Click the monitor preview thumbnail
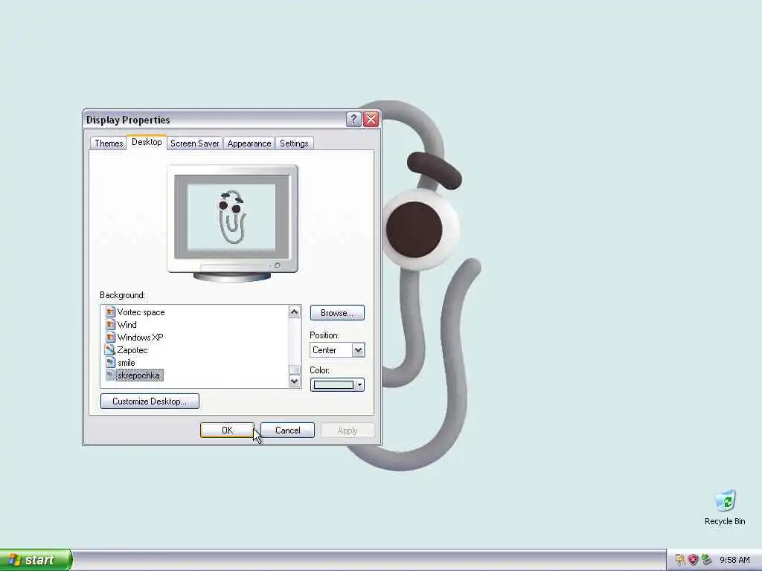Viewport: 762px width, 571px height. point(232,223)
